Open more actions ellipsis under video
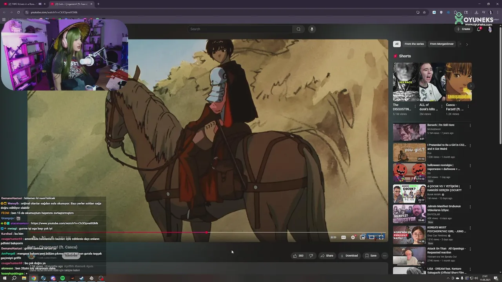 [385, 256]
